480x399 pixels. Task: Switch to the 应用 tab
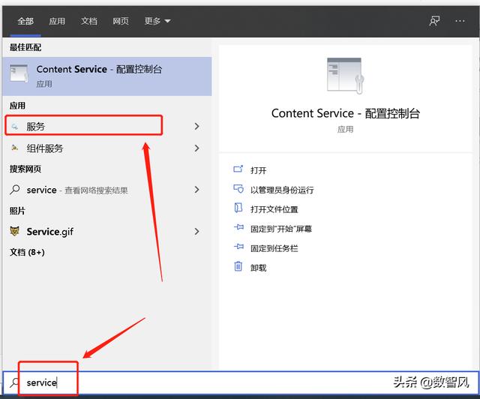57,21
